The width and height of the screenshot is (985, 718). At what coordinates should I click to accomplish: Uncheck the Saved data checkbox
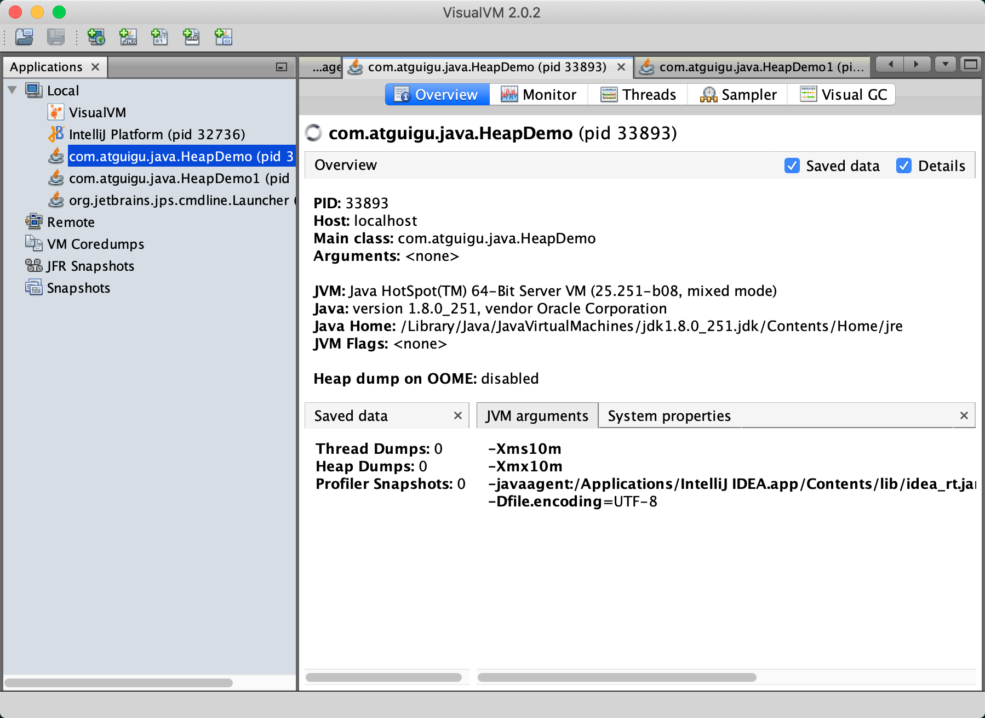(792, 166)
